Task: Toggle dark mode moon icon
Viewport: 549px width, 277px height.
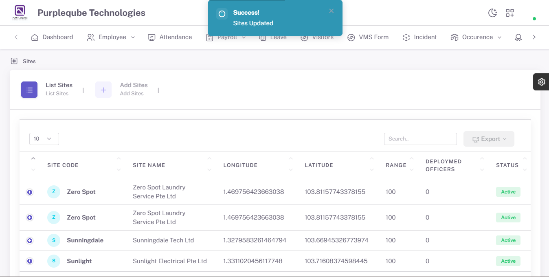Action: 493,13
